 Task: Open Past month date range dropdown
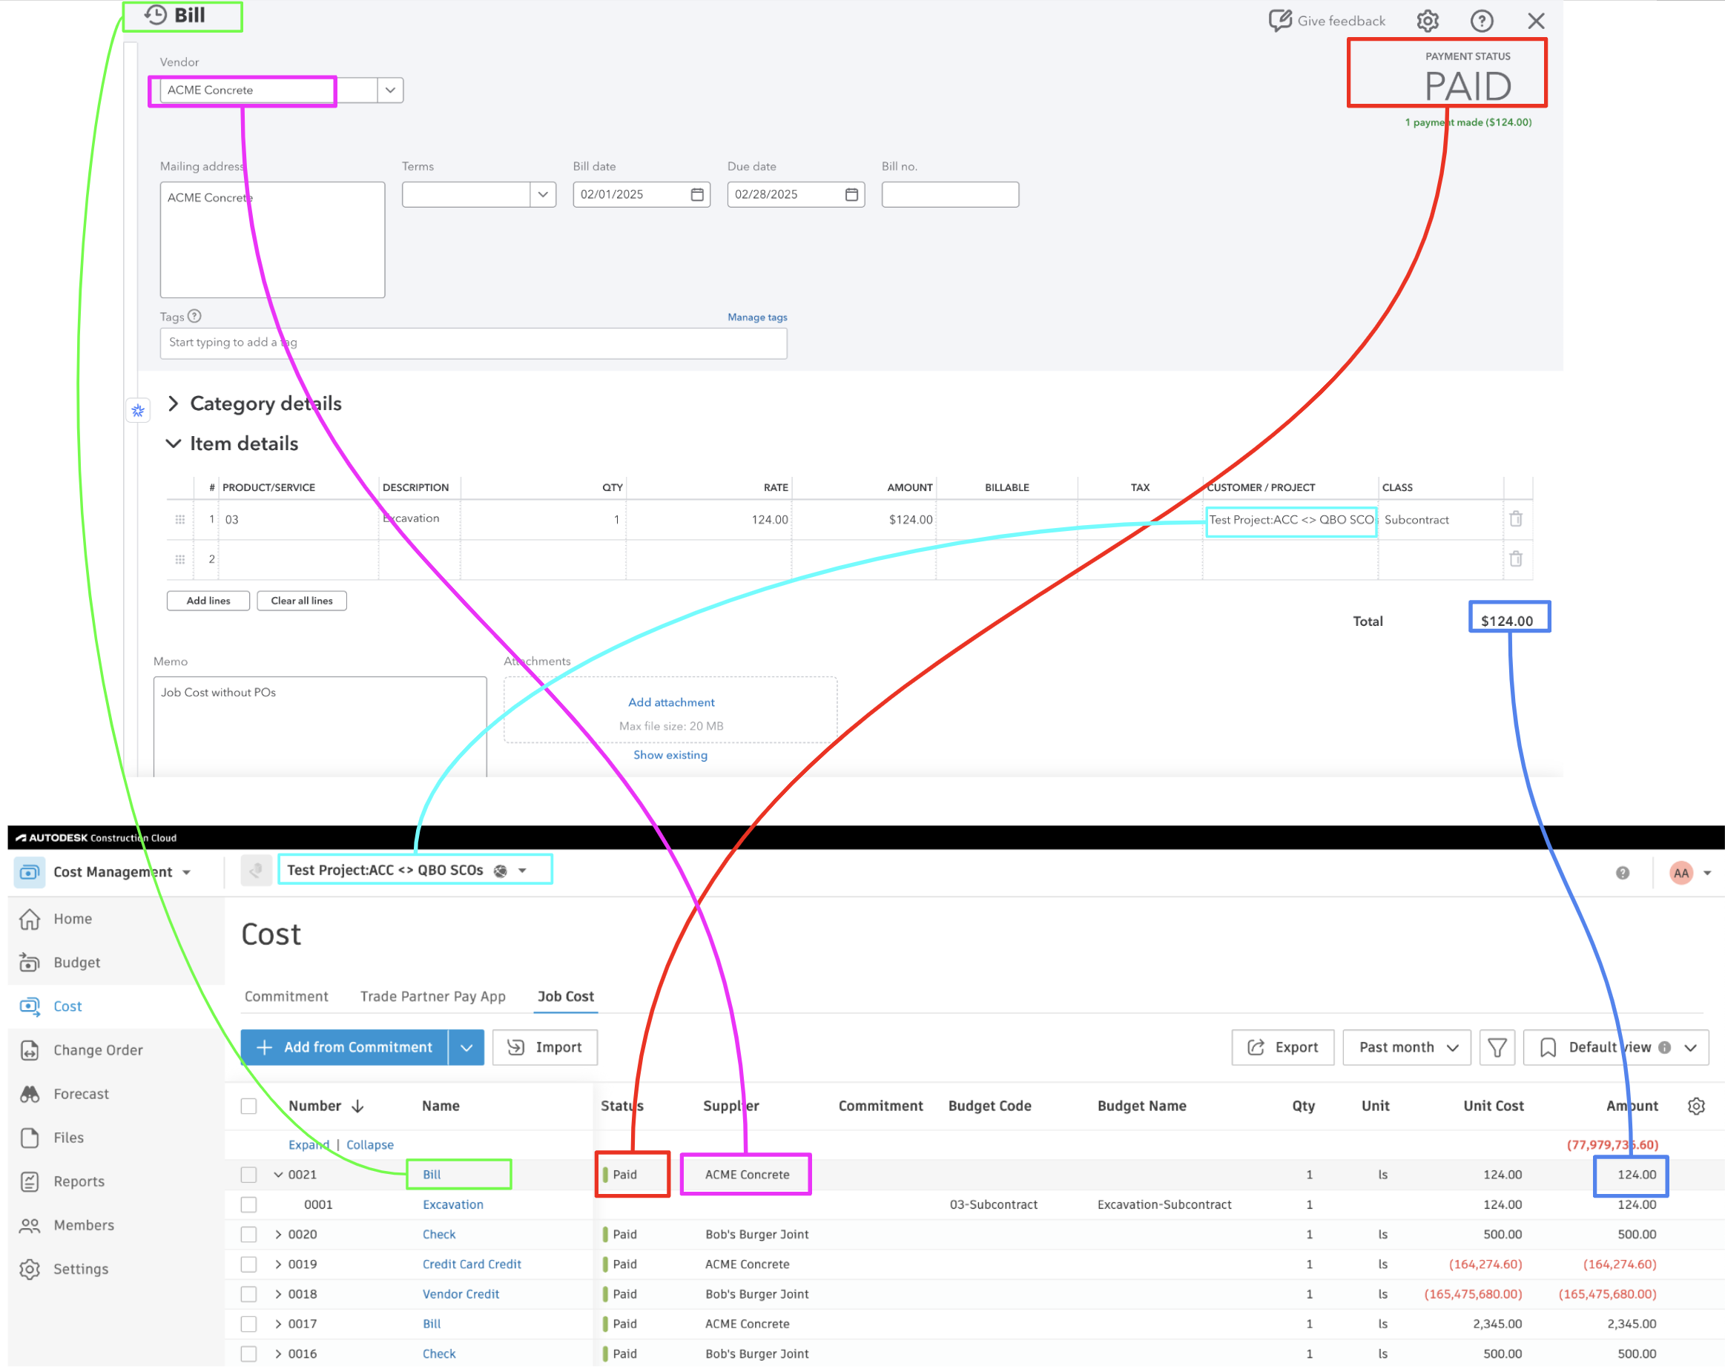[1407, 1047]
